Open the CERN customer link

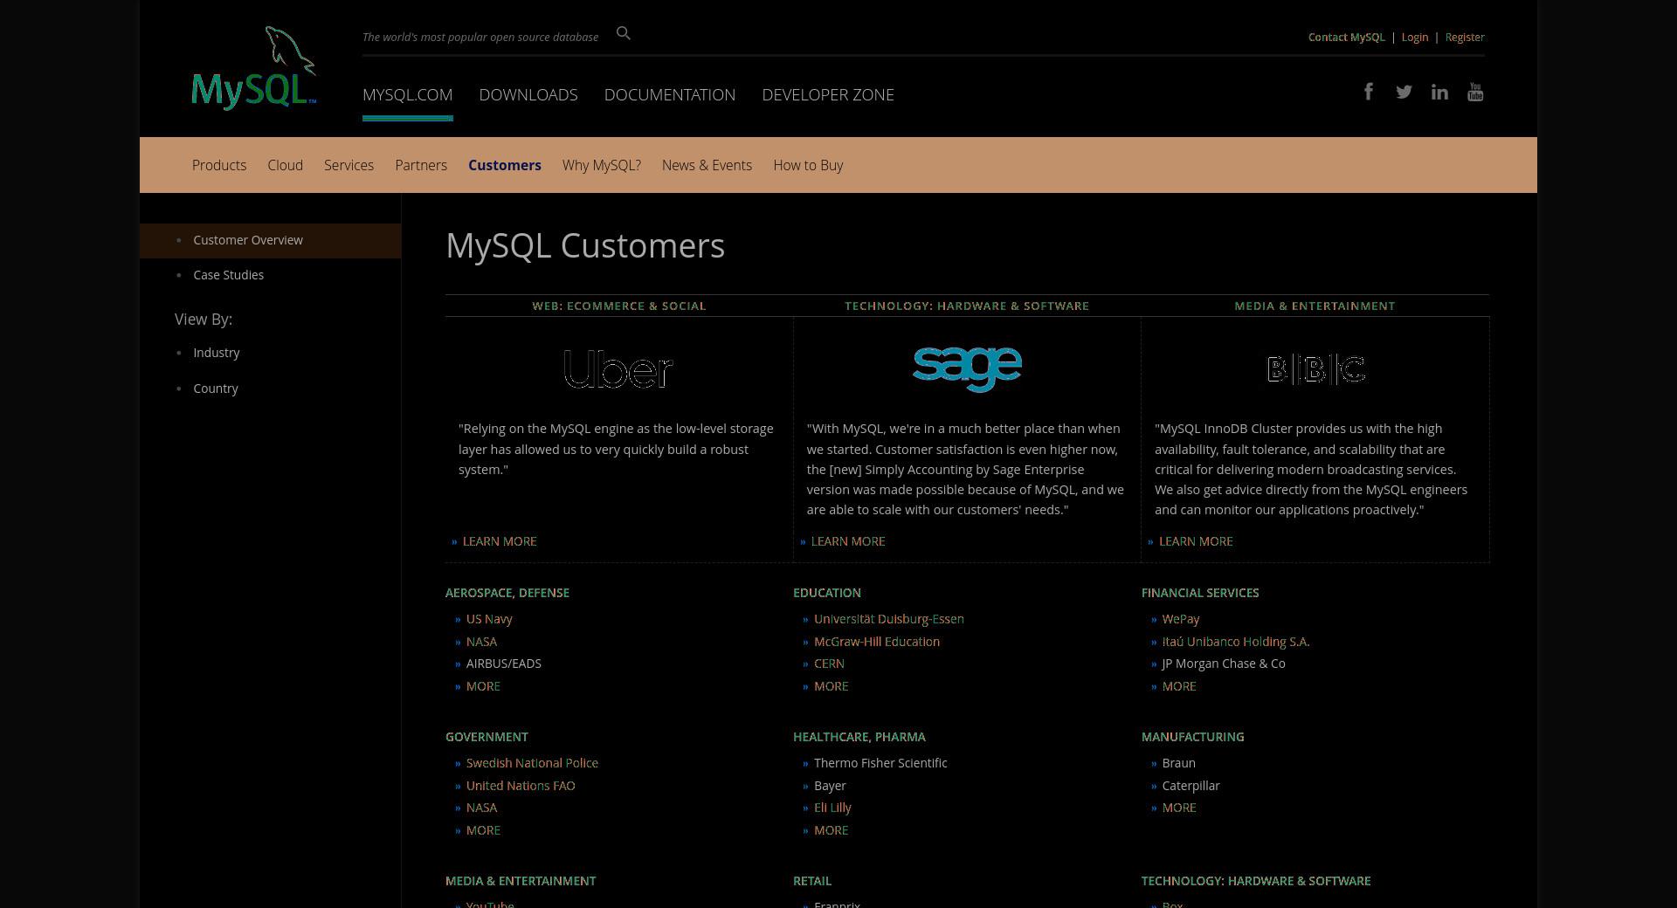pyautogui.click(x=829, y=664)
